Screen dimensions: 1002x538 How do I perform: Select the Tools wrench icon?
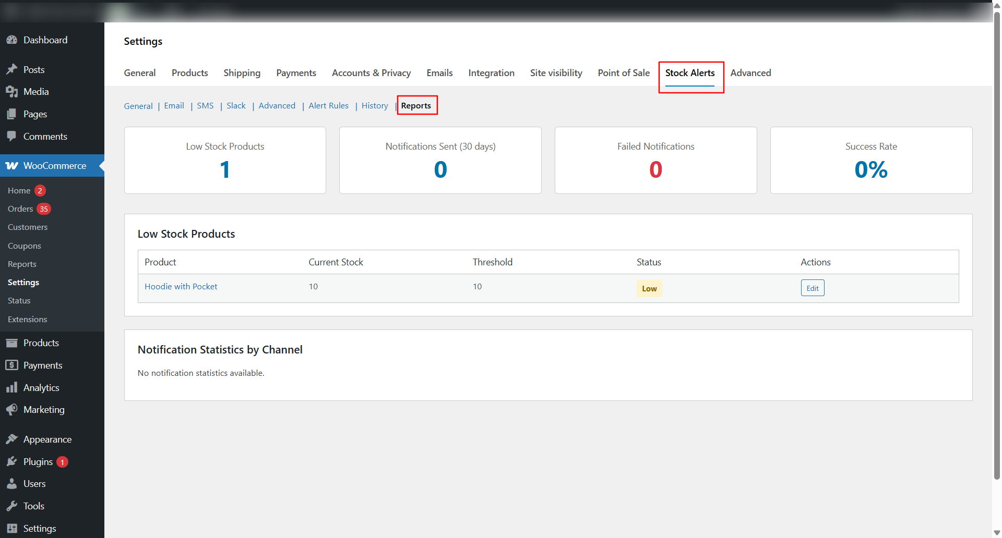point(13,506)
